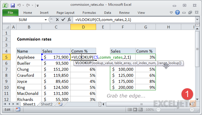Select column G header
202x115 pixels.
click(x=145, y=27)
